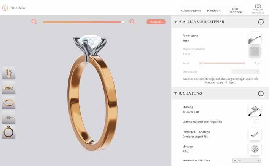Select the Fattningstyp setting image icon
Viewport: 269px width, 166px height.
point(255,39)
